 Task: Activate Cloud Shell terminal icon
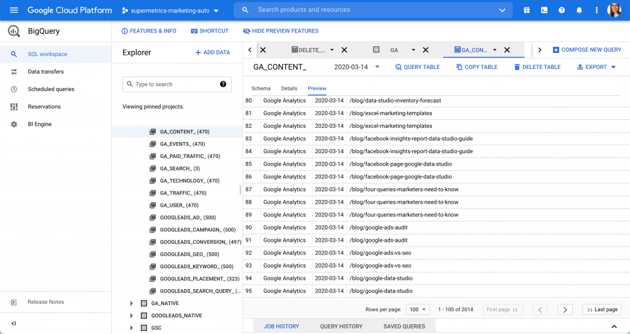[x=544, y=10]
